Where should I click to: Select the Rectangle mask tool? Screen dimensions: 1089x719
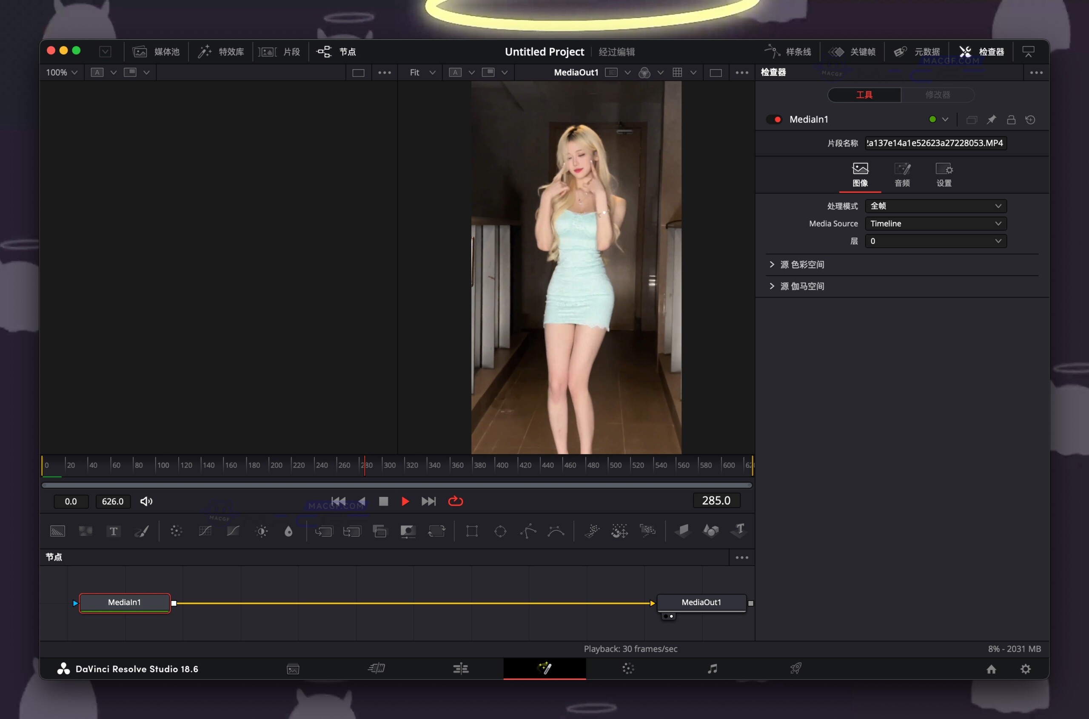[x=472, y=531]
